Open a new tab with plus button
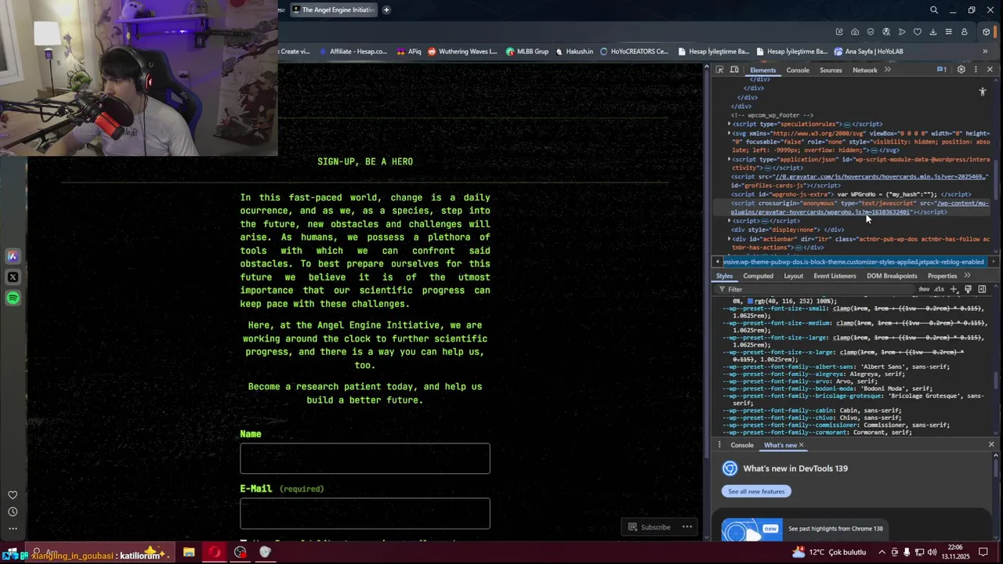Screen dimensions: 1003x564 (386, 10)
